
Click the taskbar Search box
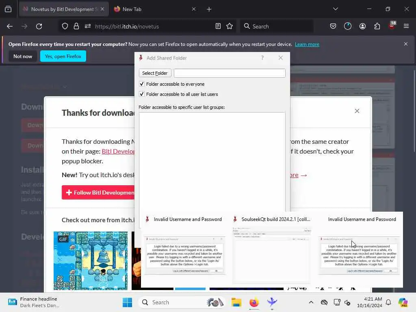(x=182, y=302)
